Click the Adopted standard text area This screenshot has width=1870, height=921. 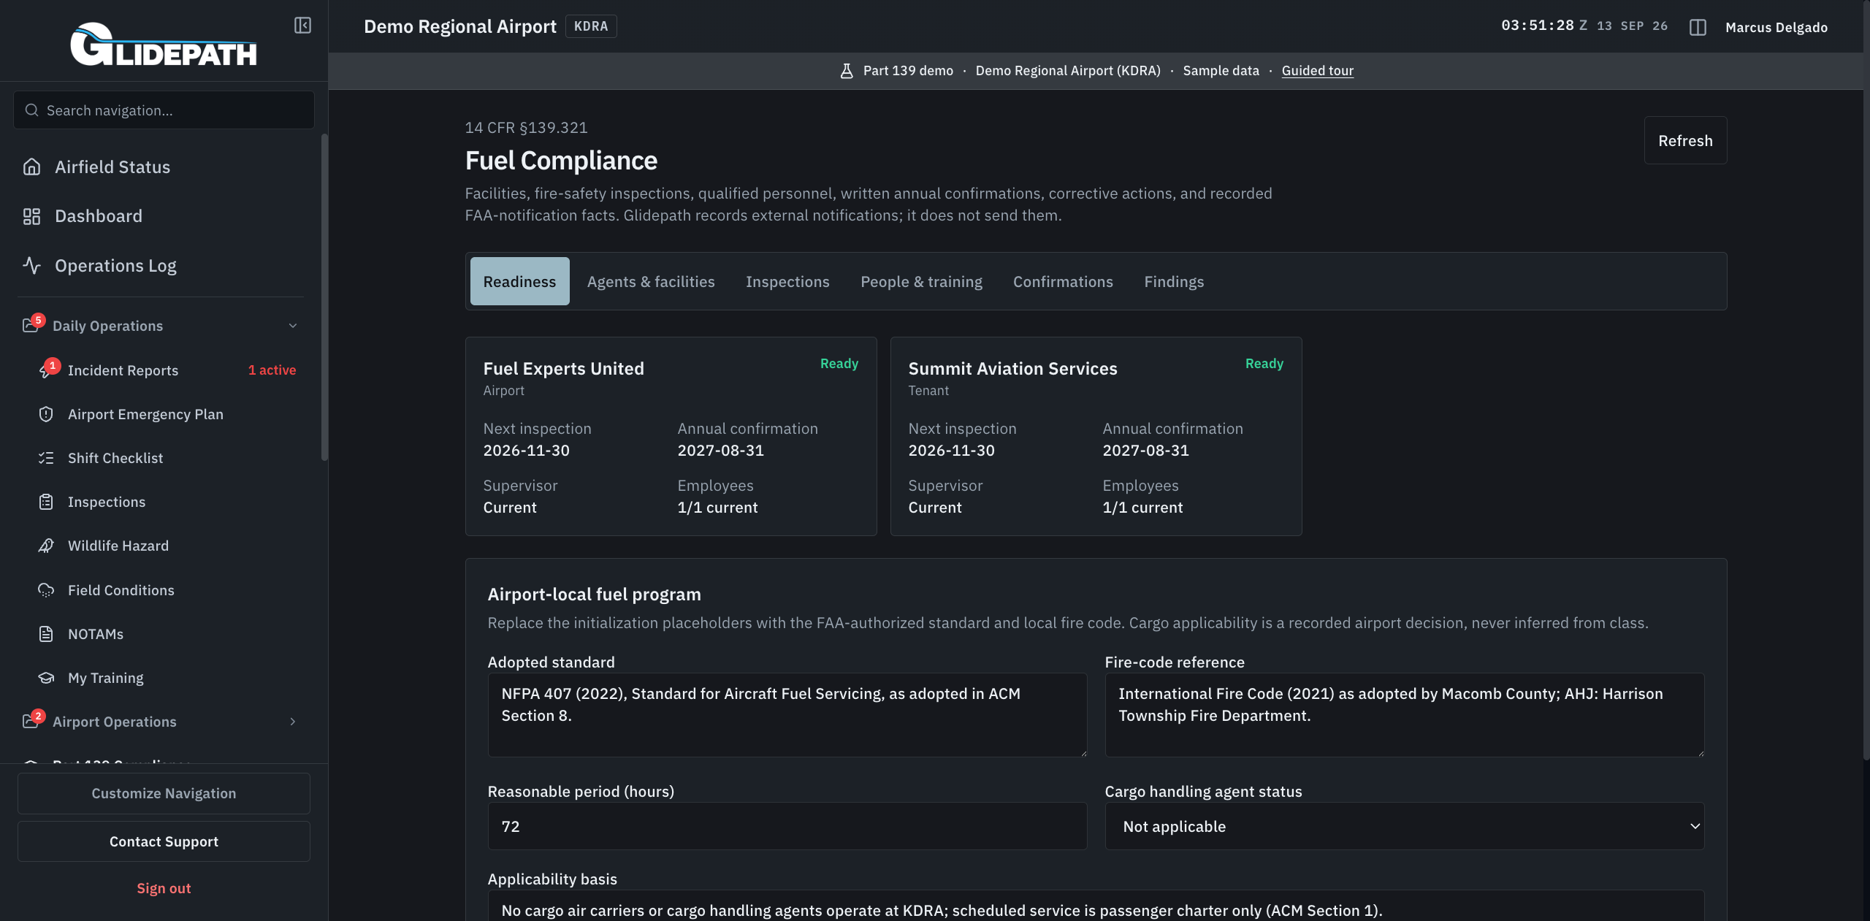click(x=787, y=715)
